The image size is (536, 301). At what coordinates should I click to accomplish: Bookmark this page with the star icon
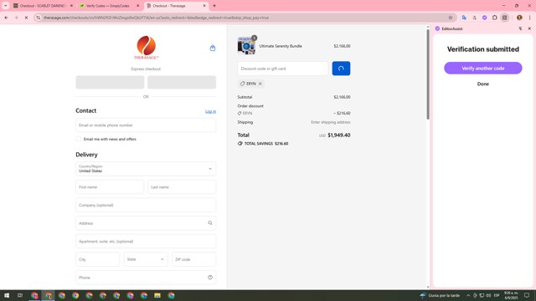[x=451, y=18]
